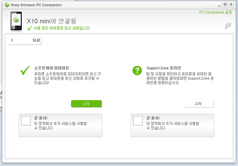Minimize the PC Companion window
The height and width of the screenshot is (166, 238).
point(219,5)
